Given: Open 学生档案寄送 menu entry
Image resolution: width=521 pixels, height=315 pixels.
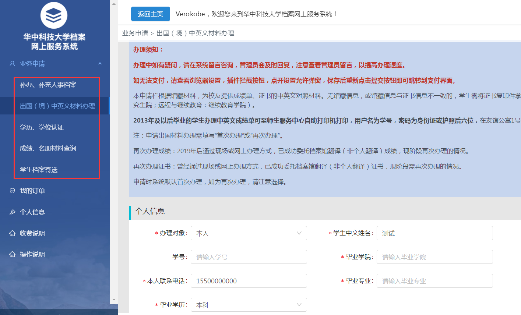Looking at the screenshot, I should pyautogui.click(x=39, y=170).
